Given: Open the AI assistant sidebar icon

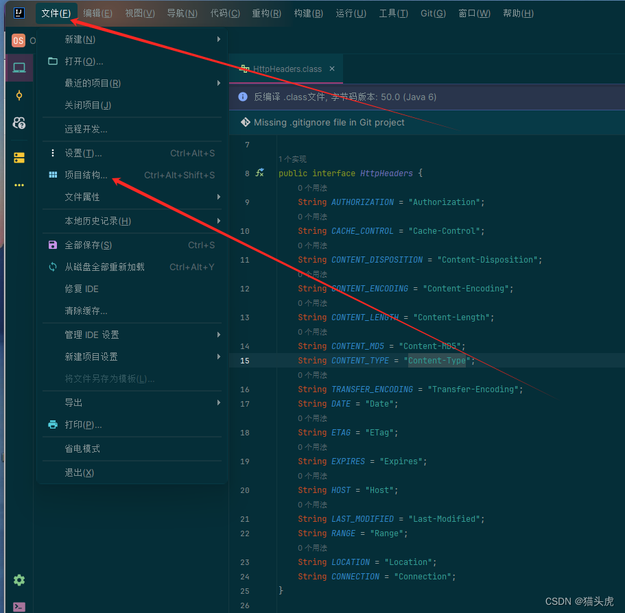Looking at the screenshot, I should tap(19, 123).
